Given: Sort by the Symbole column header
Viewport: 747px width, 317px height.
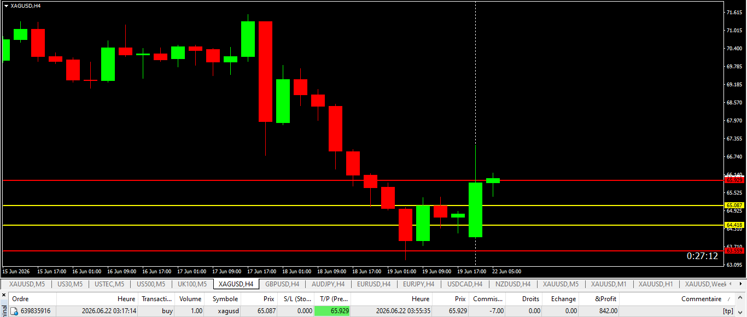Looking at the screenshot, I should [x=223, y=299].
